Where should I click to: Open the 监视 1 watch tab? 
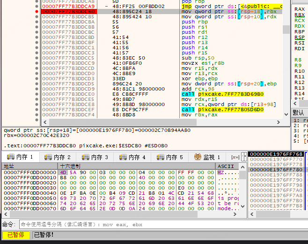(x=207, y=157)
